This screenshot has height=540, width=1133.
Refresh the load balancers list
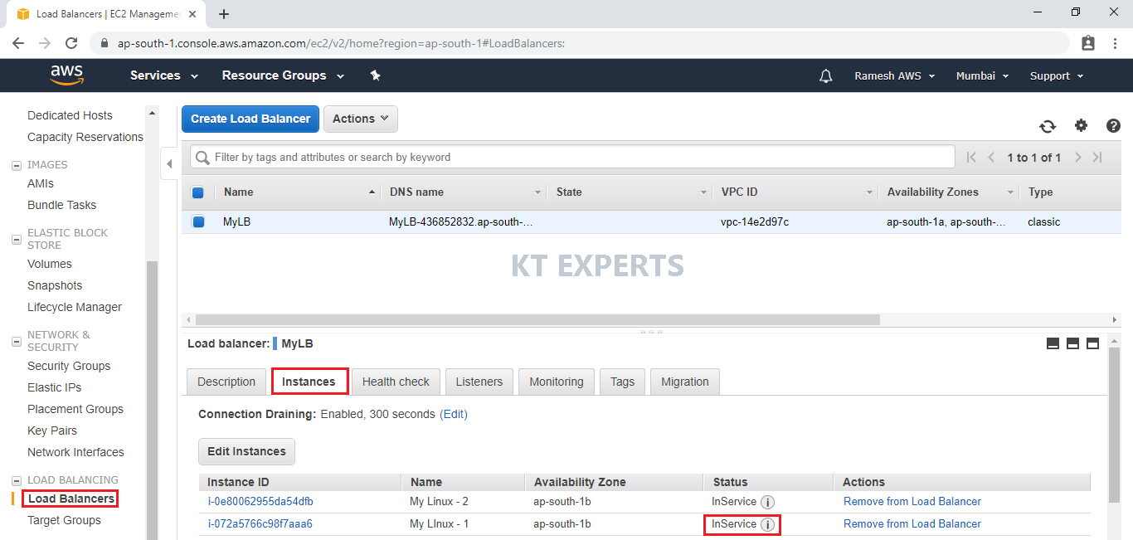click(x=1048, y=126)
